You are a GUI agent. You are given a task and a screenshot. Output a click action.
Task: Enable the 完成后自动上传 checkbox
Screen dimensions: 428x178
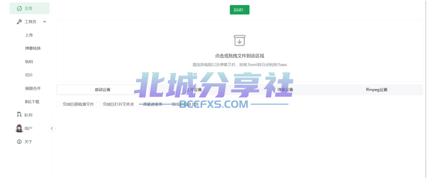click(167, 104)
